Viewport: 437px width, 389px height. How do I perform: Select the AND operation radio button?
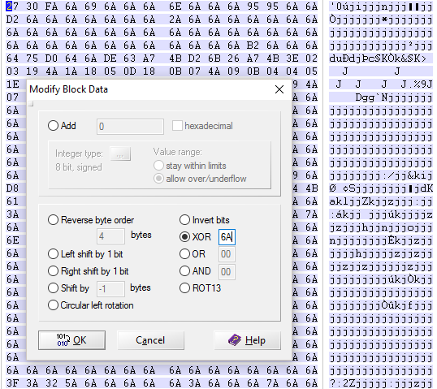pyautogui.click(x=184, y=271)
